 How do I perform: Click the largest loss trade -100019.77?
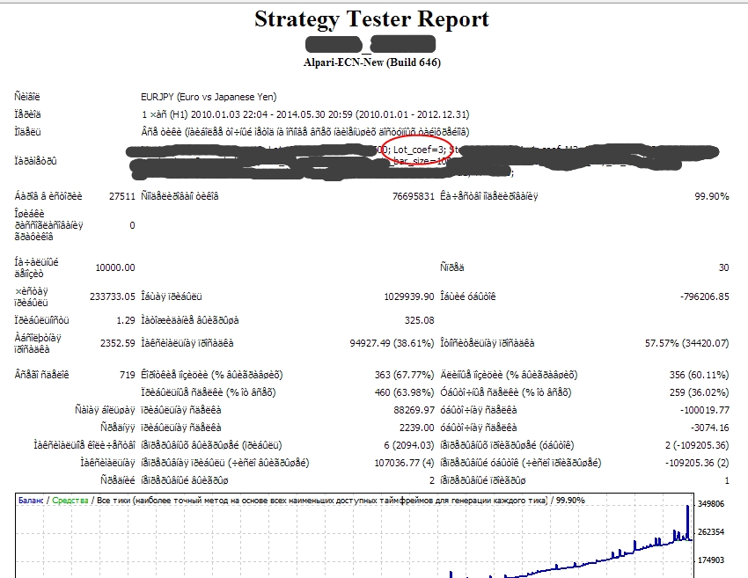pyautogui.click(x=705, y=410)
